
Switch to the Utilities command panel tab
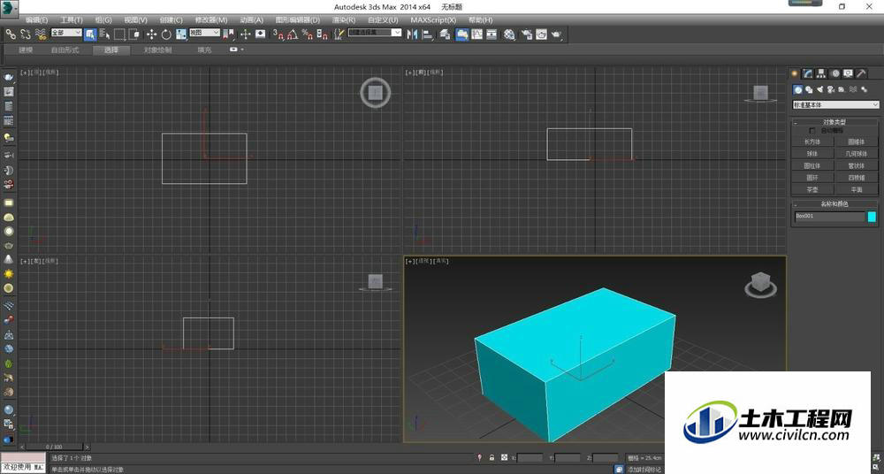click(x=861, y=73)
